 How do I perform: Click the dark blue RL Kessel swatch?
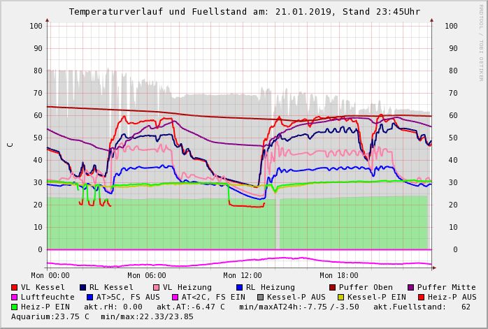[82, 287]
